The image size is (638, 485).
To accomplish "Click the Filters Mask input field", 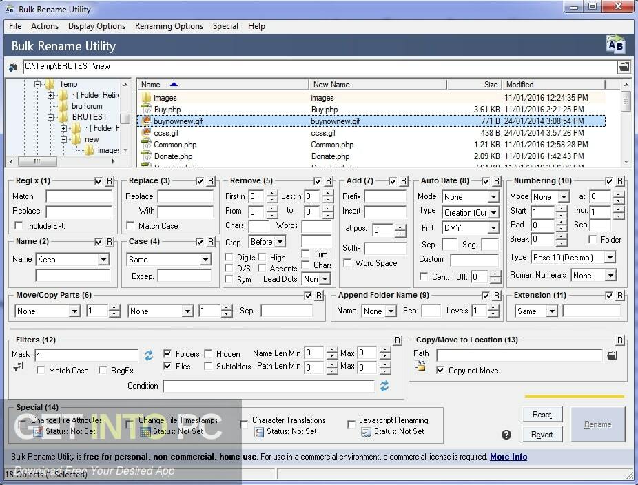I will 86,355.
